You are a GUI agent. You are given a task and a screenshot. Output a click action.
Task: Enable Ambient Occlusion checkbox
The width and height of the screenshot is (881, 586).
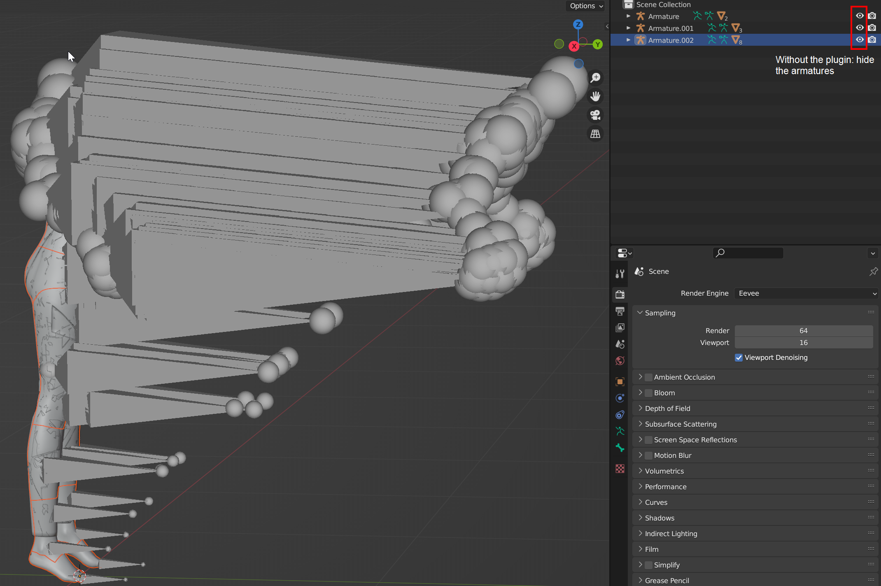tap(649, 377)
